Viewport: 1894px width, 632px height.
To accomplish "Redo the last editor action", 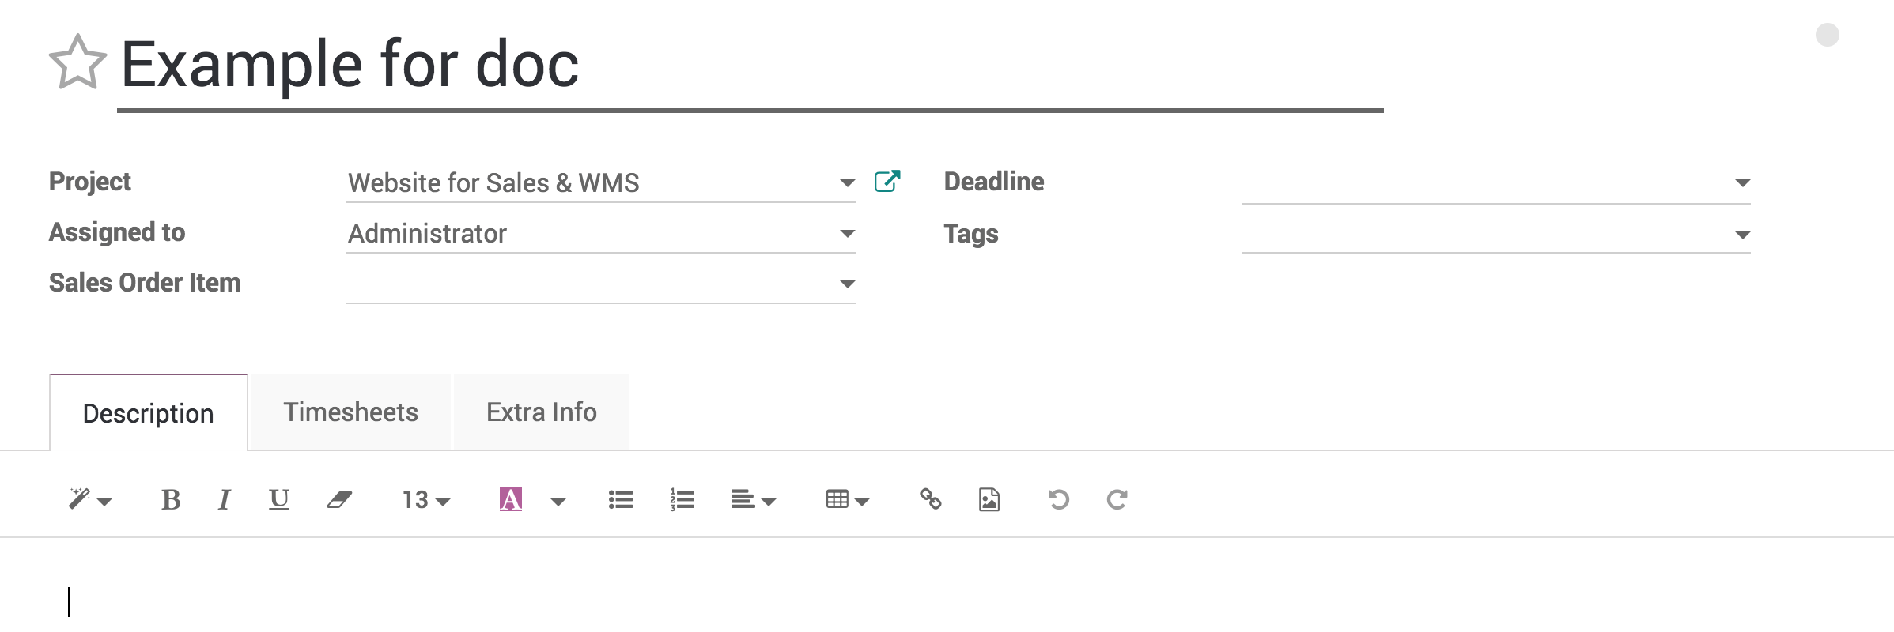I will tap(1117, 498).
